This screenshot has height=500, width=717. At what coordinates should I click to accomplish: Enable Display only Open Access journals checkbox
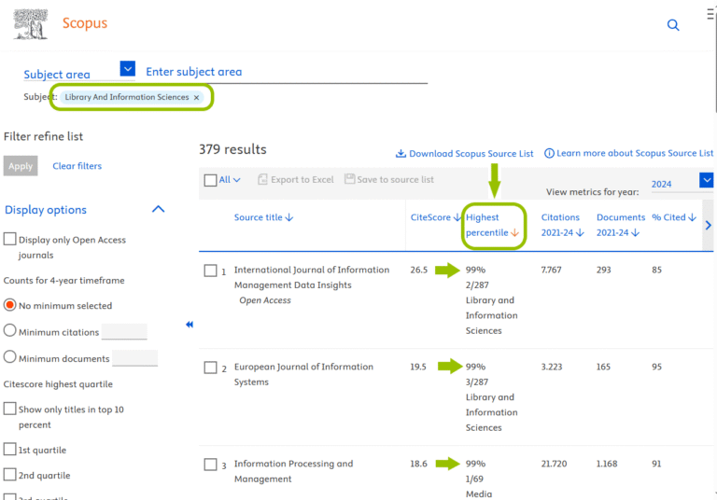(x=9, y=240)
